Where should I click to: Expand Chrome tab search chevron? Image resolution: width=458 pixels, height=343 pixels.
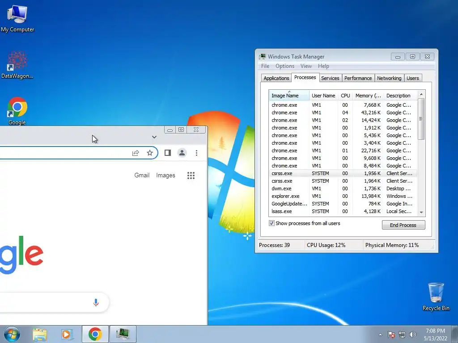click(x=154, y=137)
